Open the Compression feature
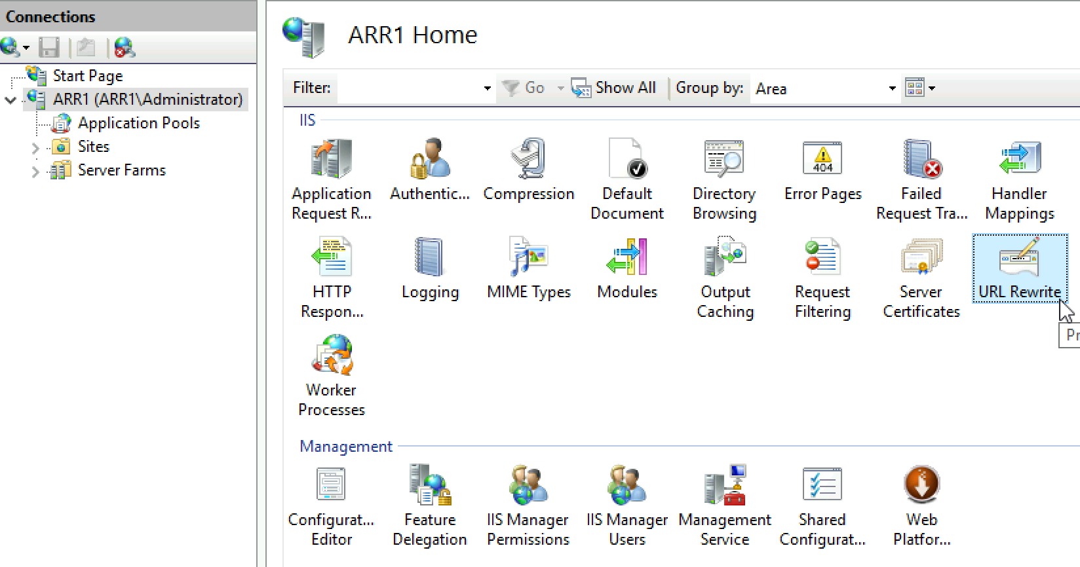 tap(529, 170)
